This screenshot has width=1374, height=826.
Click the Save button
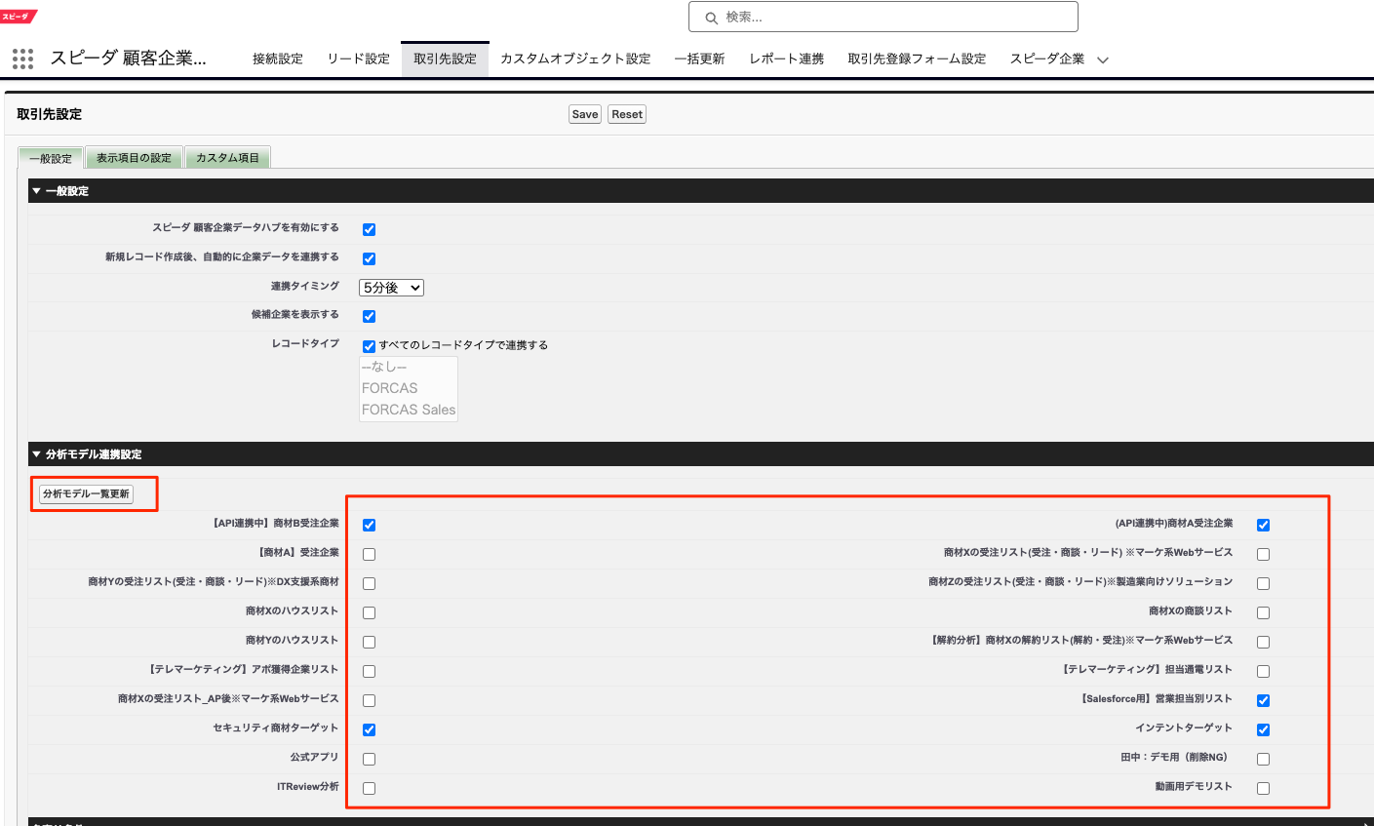[585, 114]
